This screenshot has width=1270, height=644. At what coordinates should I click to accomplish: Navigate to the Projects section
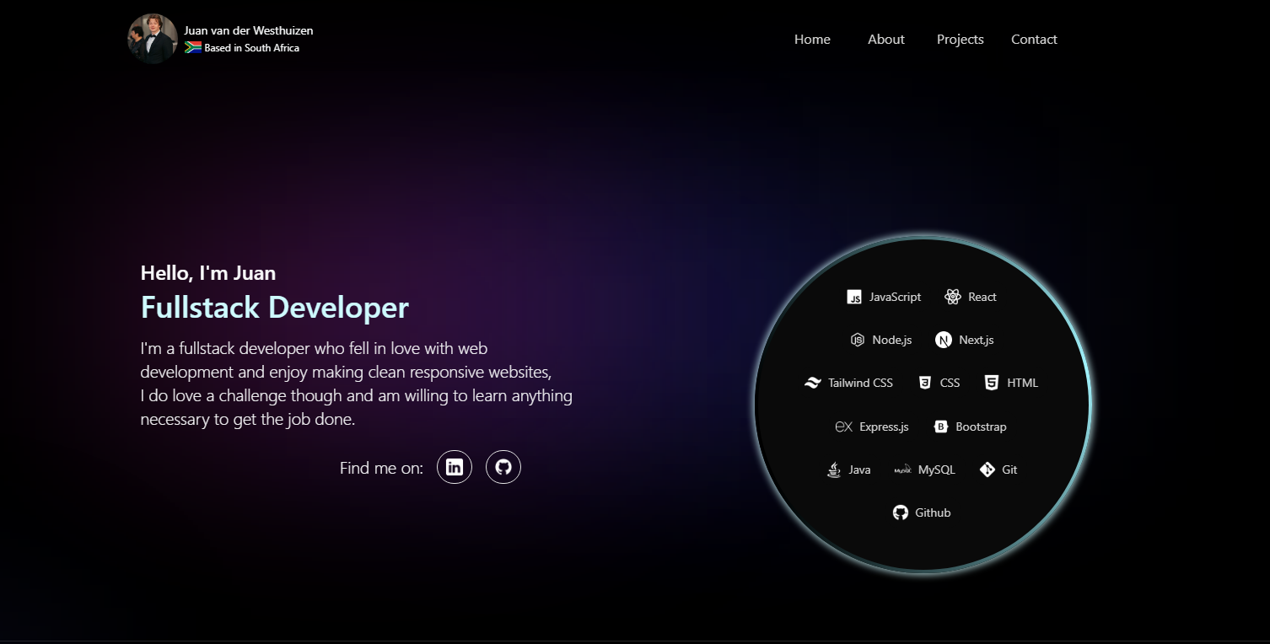point(960,40)
